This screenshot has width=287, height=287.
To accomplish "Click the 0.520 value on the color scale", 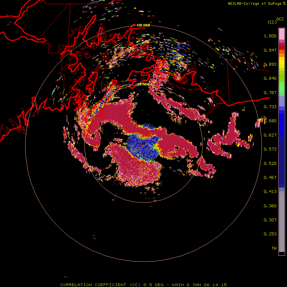I will [270, 164].
